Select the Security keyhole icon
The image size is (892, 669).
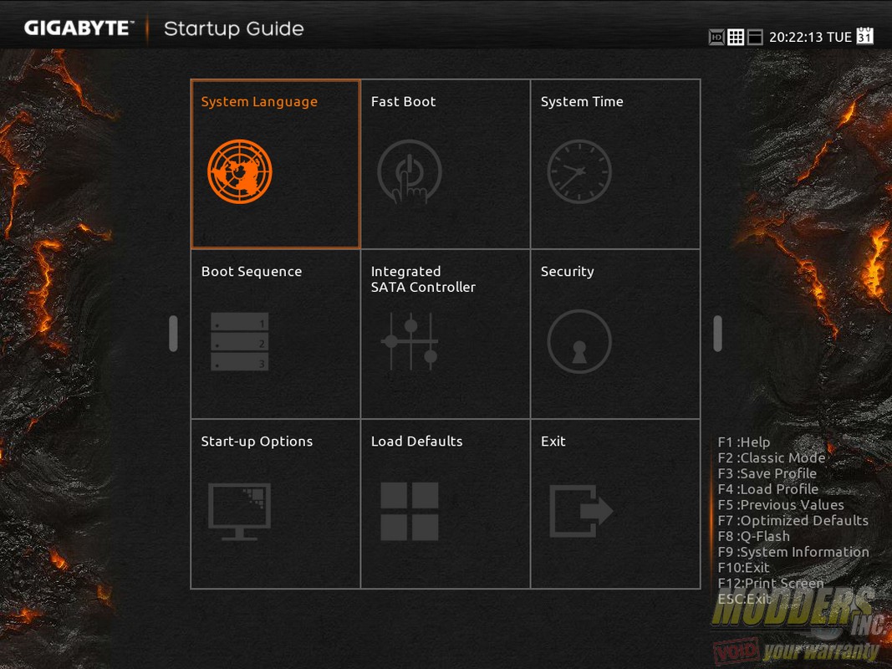click(x=579, y=341)
